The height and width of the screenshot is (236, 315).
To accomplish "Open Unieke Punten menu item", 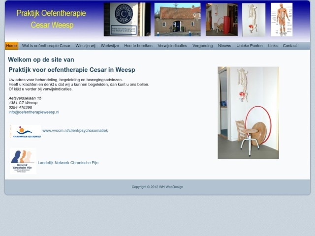I will point(250,46).
